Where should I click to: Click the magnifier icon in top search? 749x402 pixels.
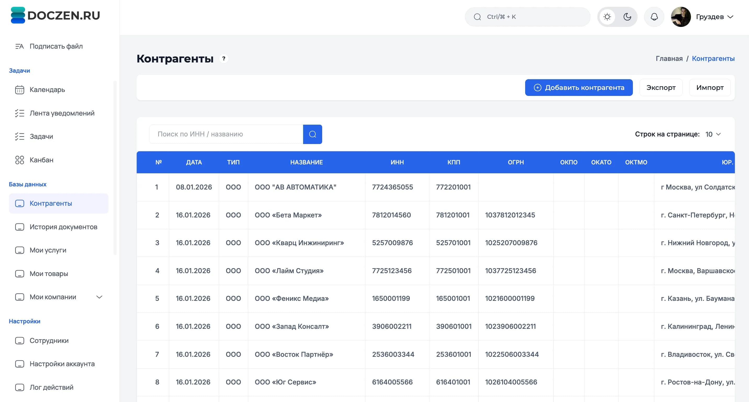coord(477,17)
